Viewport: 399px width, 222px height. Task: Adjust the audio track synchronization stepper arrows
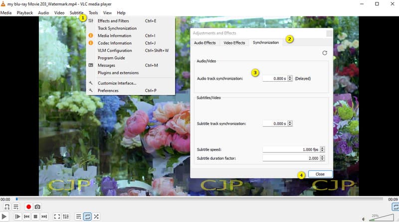click(290, 78)
